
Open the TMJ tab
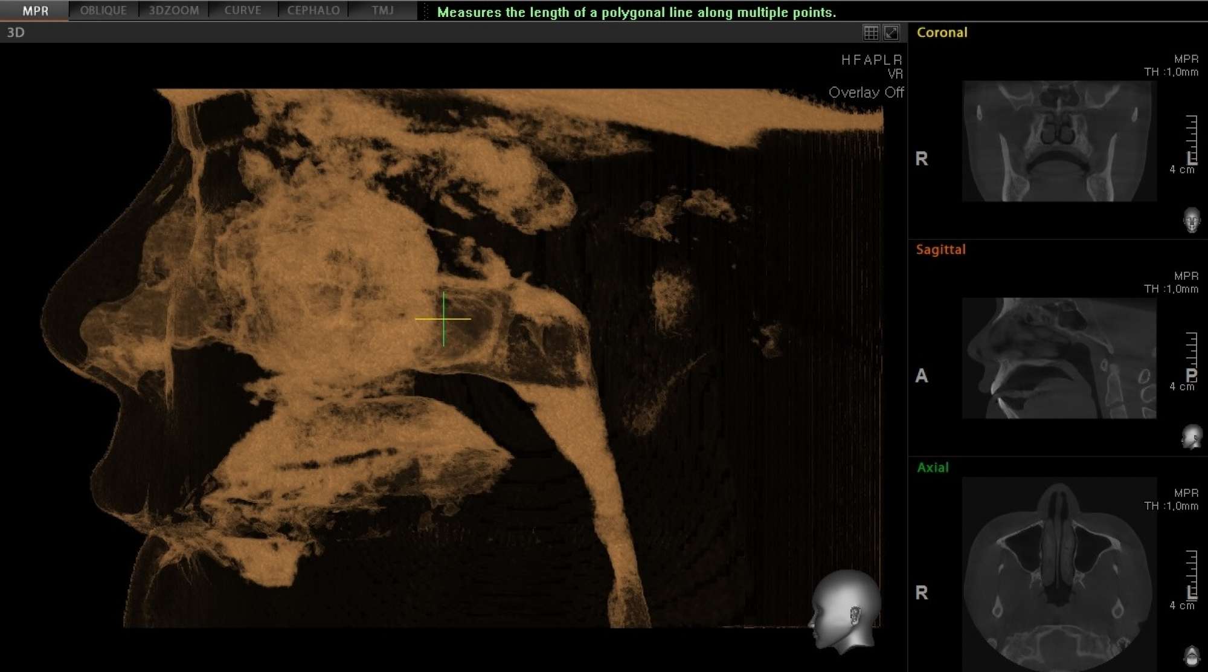(382, 10)
